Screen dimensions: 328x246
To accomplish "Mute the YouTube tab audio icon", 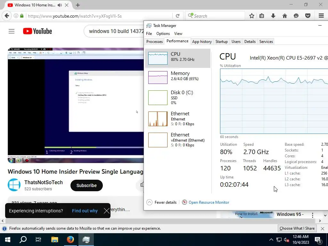I will click(x=60, y=5).
